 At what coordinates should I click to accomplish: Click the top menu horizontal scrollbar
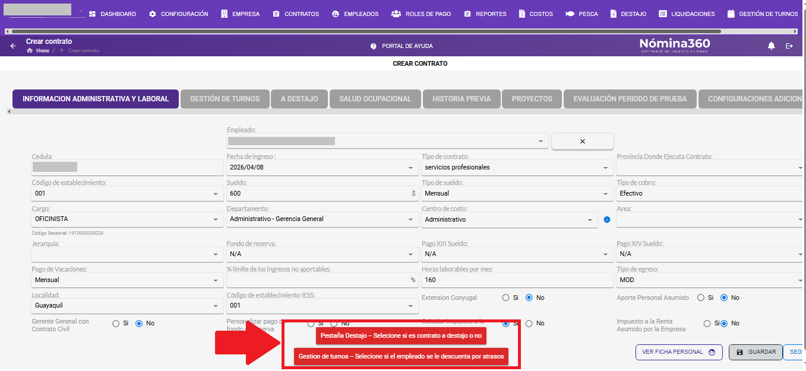pyautogui.click(x=366, y=31)
